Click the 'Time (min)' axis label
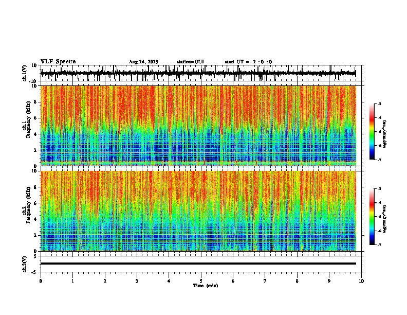The image size is (407, 315). (206, 286)
